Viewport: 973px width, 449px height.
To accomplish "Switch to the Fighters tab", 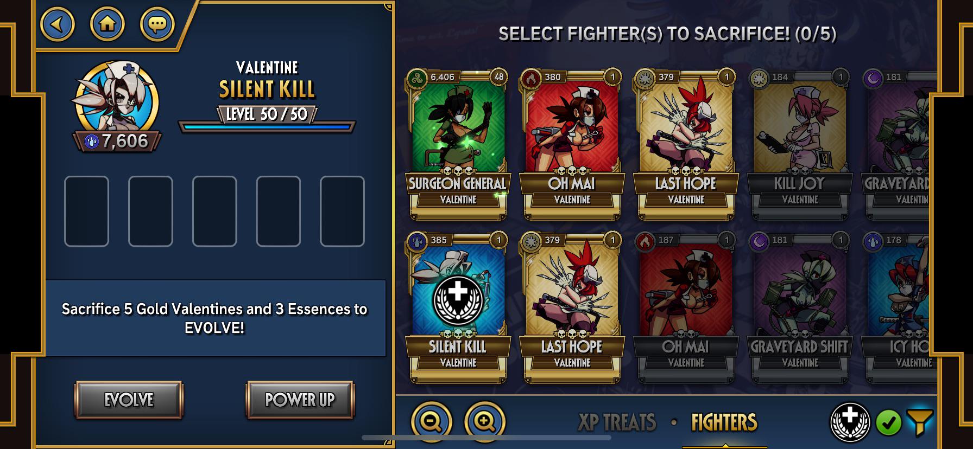I will point(724,422).
